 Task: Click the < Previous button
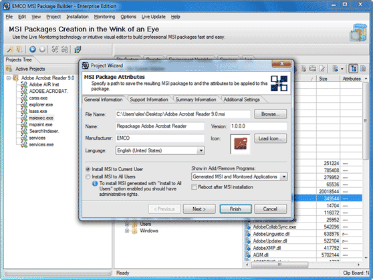(164, 209)
